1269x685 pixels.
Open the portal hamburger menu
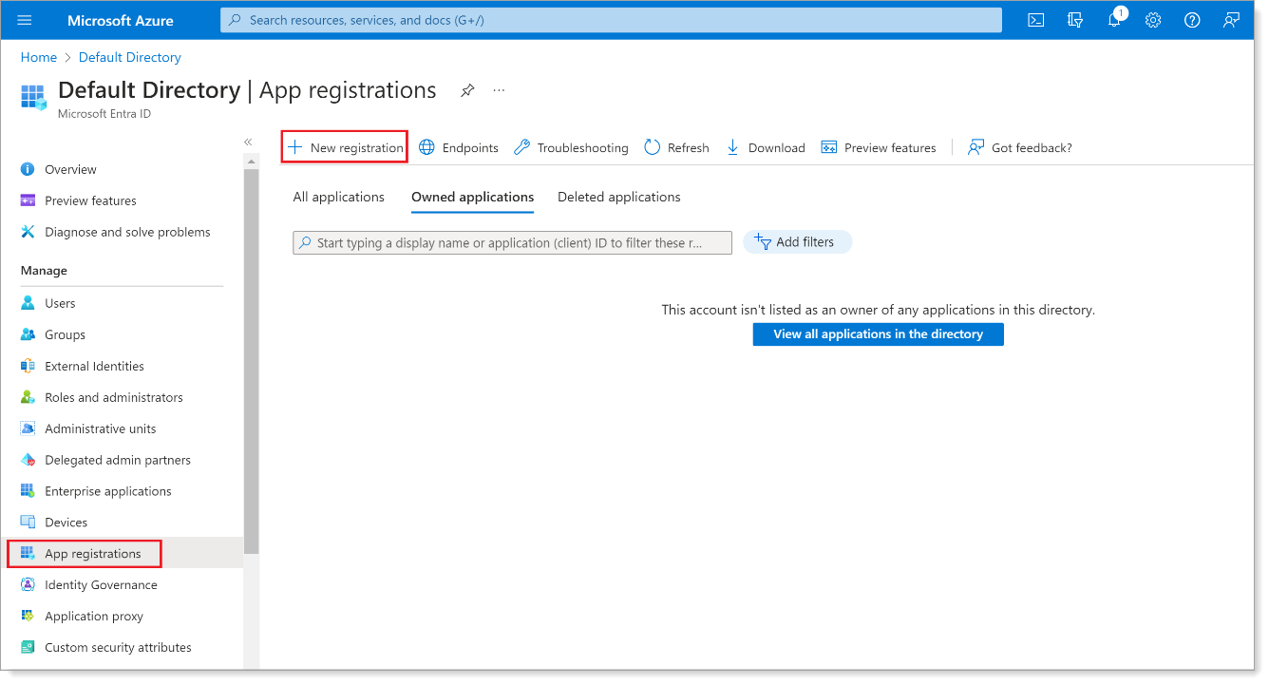click(25, 20)
